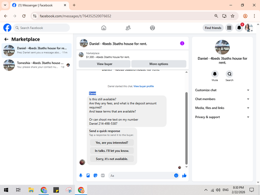This screenshot has height=195, width=260.
Task: Open Task View on the taskbar
Action: [18, 190]
